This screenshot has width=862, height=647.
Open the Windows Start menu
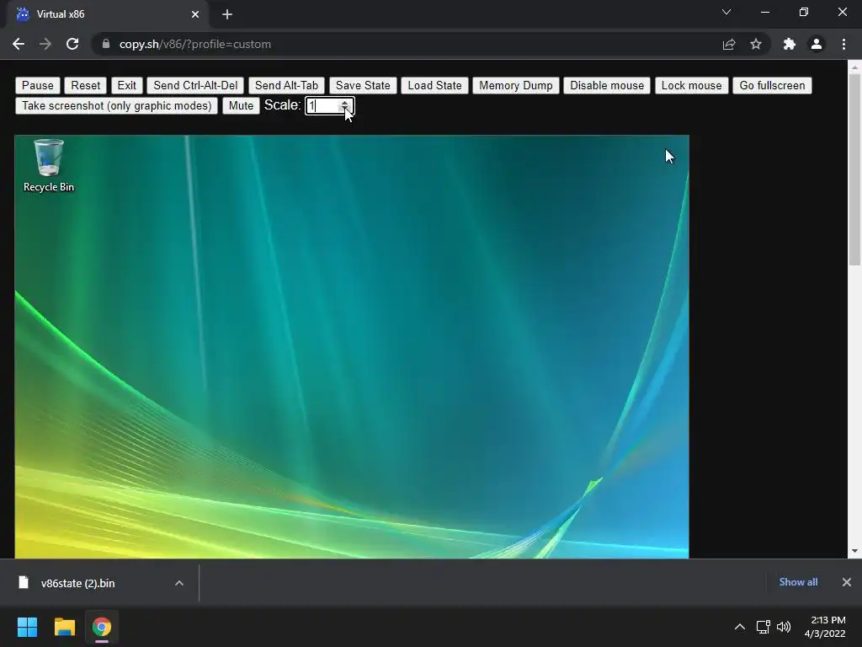pyautogui.click(x=27, y=627)
